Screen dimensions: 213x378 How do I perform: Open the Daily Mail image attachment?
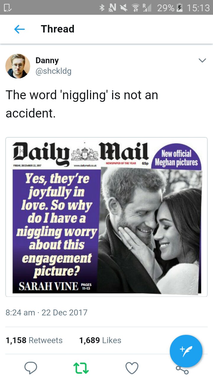point(106,217)
